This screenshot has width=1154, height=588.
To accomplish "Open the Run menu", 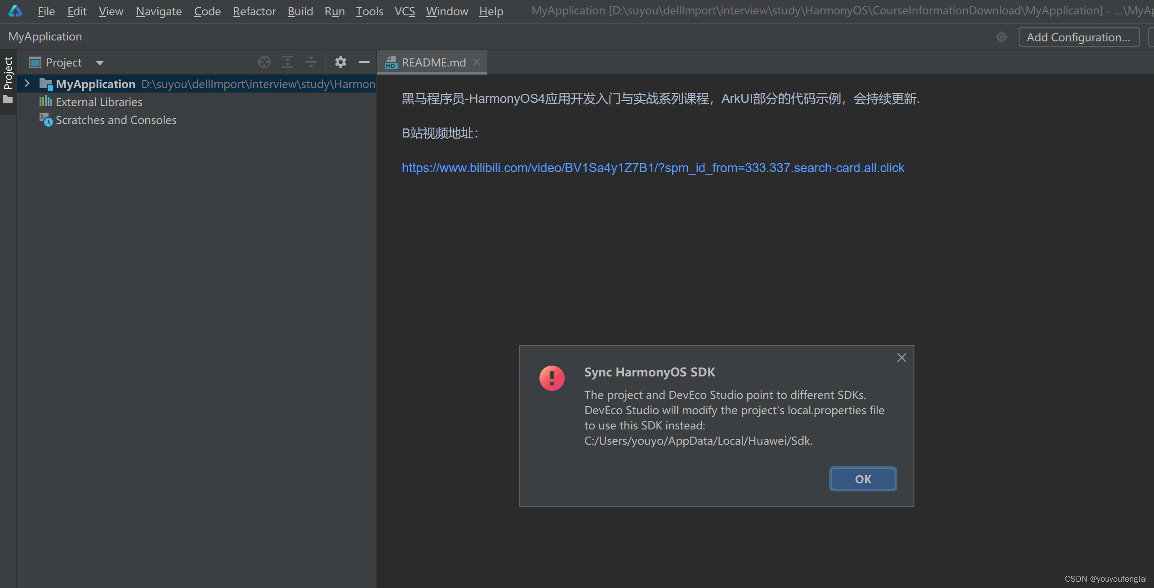I will coord(335,11).
